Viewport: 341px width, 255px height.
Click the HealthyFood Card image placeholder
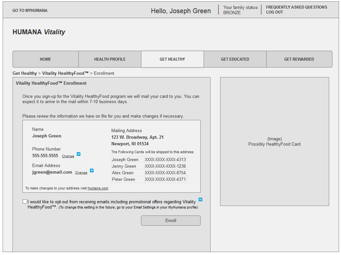[274, 141]
